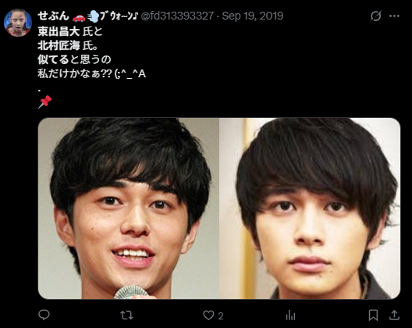Image resolution: width=412 pixels, height=328 pixels.
Task: Click the tweet text 似てると思うの
Action: pos(74,59)
